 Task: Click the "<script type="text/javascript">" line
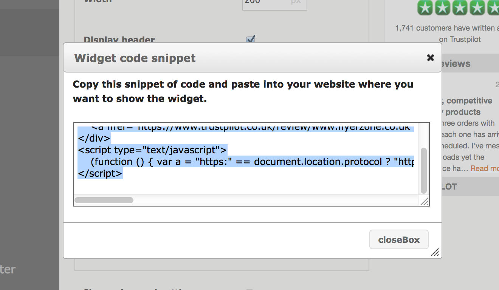152,150
